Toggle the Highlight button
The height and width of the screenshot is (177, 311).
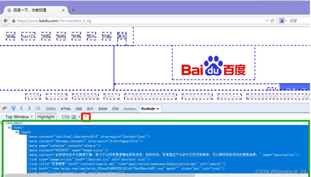click(46, 117)
